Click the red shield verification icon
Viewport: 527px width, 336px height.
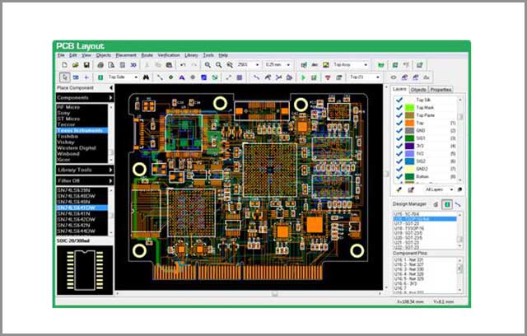tap(328, 77)
